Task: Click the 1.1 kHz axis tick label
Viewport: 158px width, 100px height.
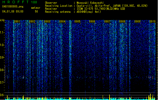Action: click(x=2, y=32)
